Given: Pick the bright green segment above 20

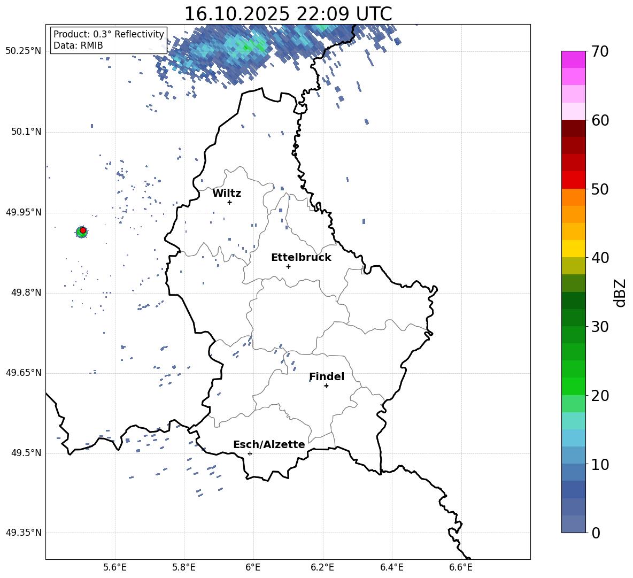Looking at the screenshot, I should (574, 386).
